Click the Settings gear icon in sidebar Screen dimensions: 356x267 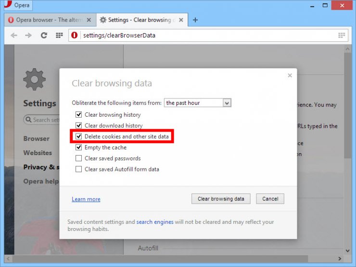pyautogui.click(x=34, y=79)
